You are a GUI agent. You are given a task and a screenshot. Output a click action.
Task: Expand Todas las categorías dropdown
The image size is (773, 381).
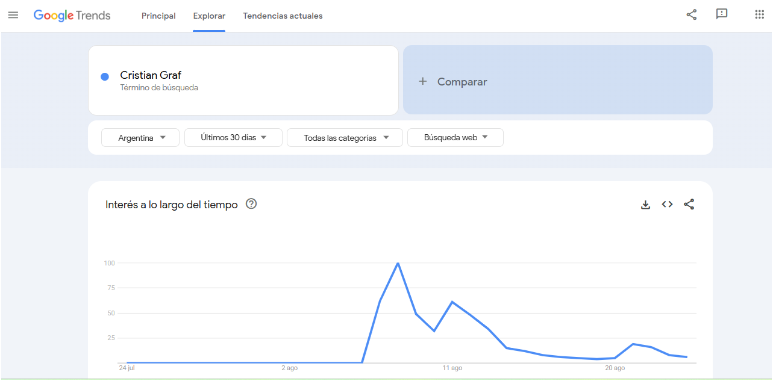coord(345,138)
